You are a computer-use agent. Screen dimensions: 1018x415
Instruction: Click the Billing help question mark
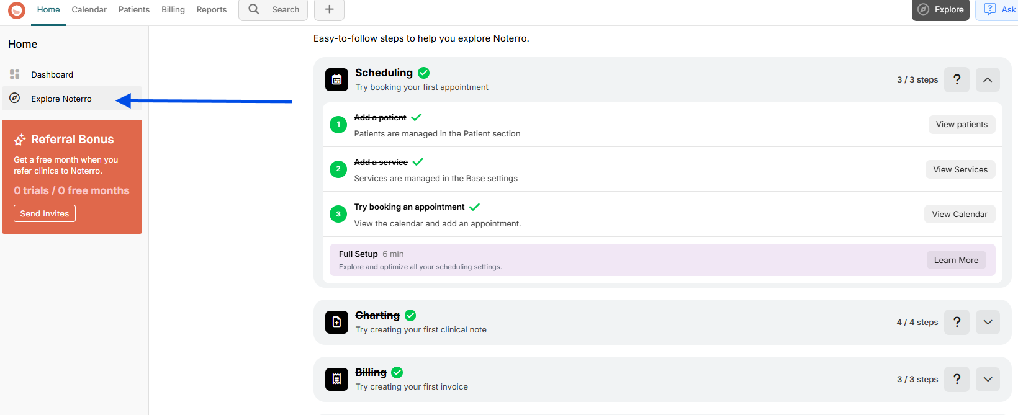(957, 379)
